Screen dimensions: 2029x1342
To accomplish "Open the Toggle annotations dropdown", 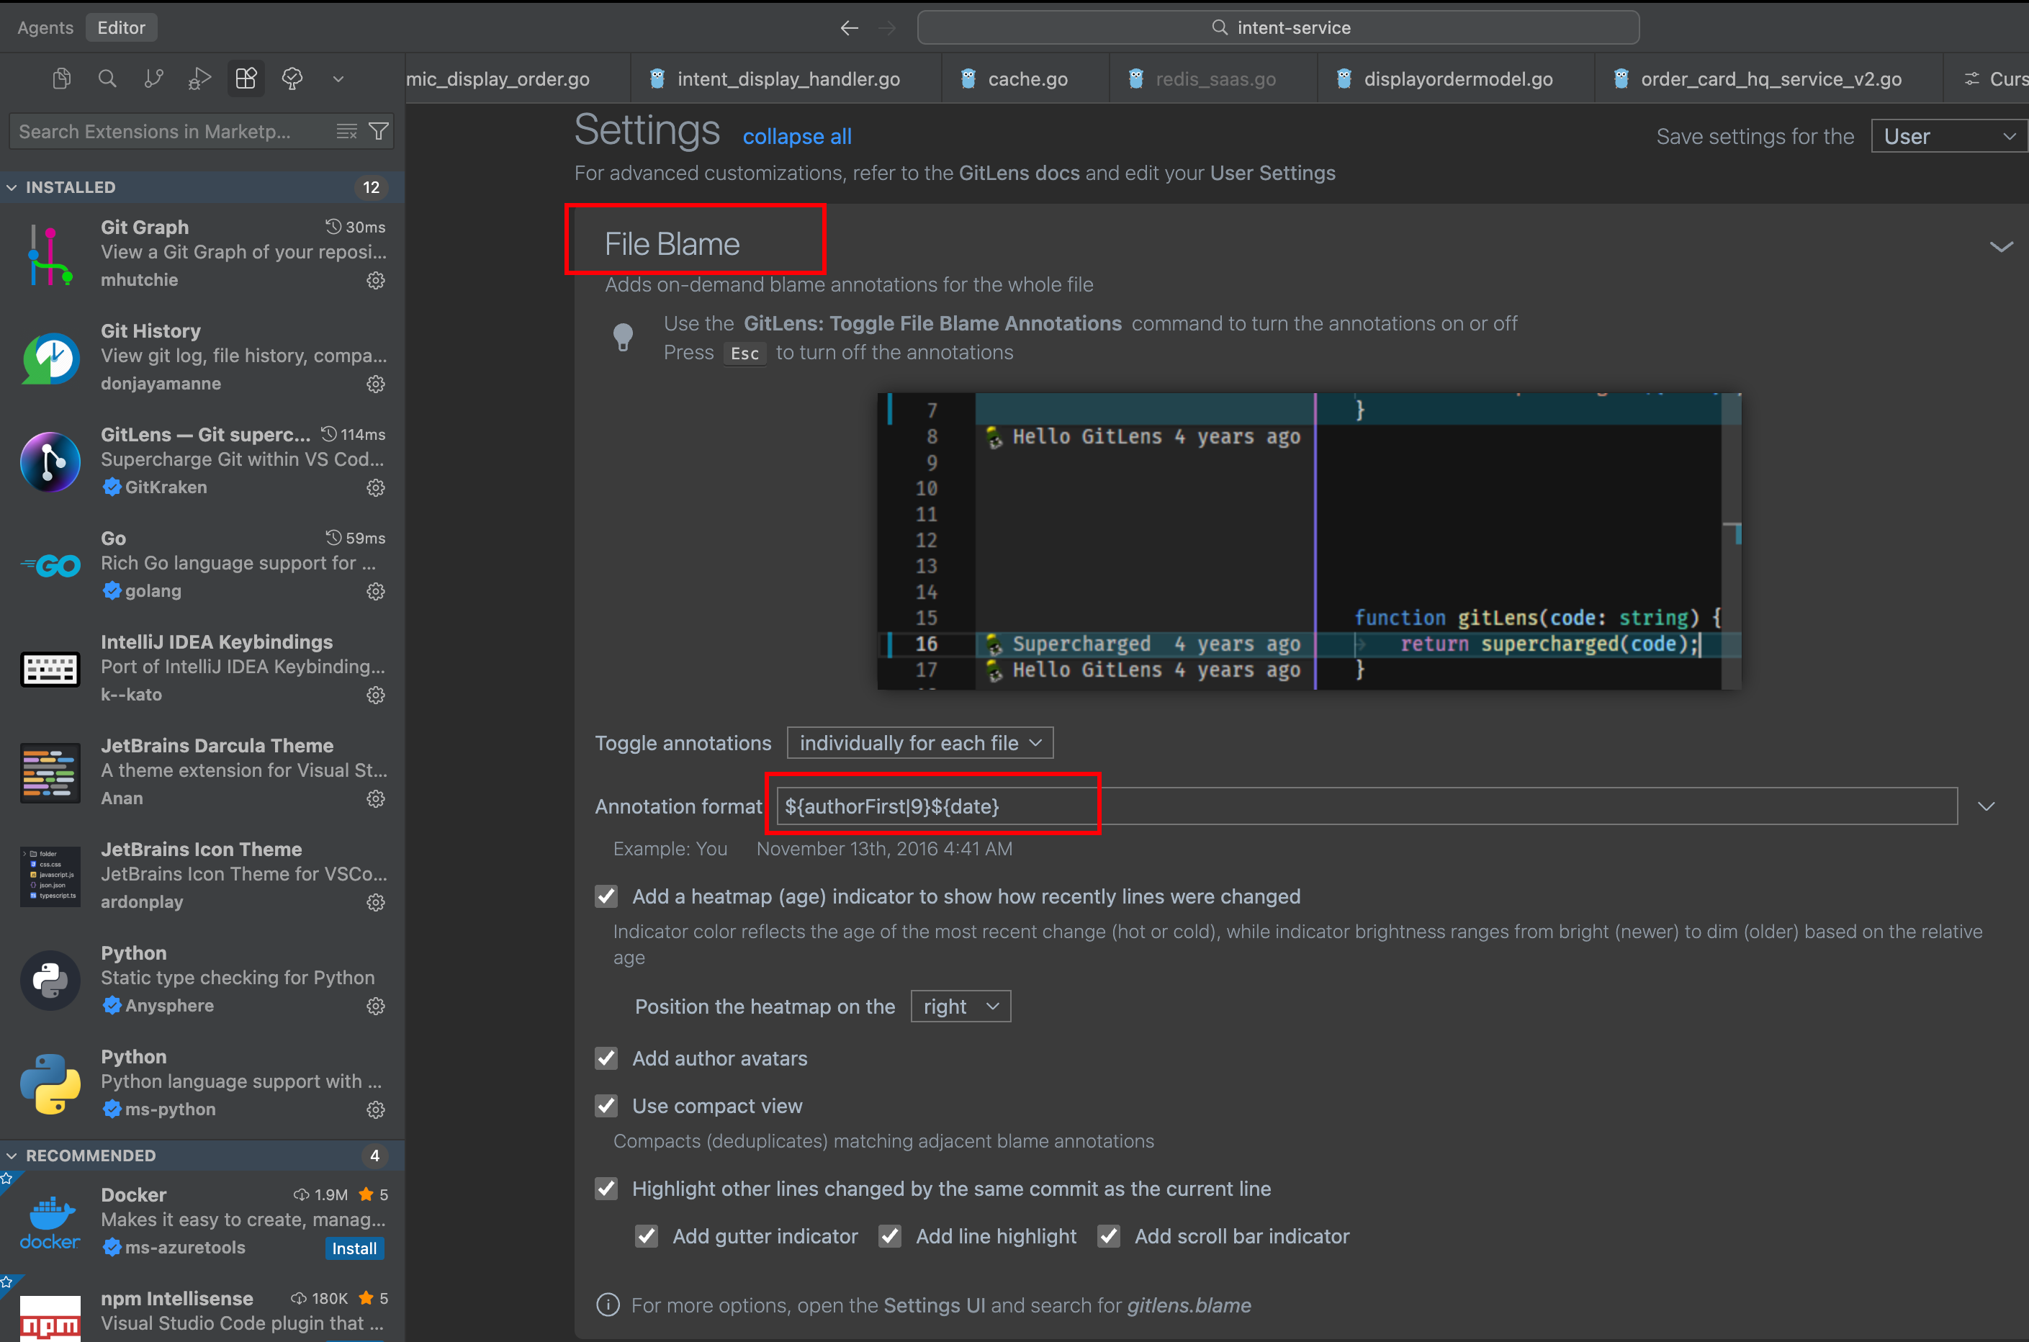I will pyautogui.click(x=920, y=743).
